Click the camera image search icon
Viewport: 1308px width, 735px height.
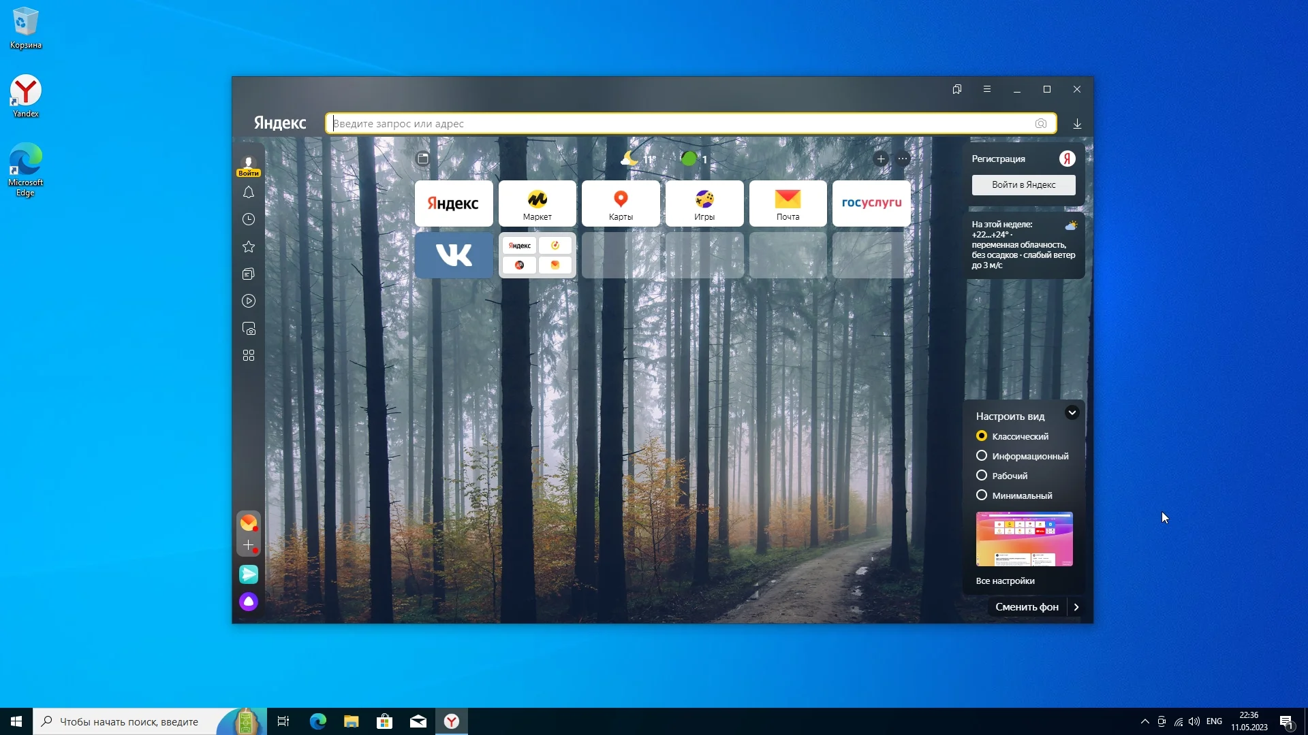(1040, 124)
